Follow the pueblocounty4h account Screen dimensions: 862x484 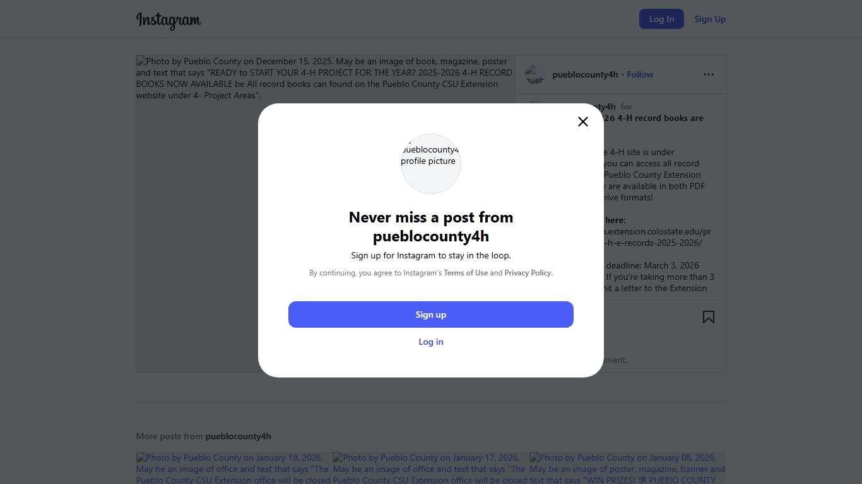[640, 74]
